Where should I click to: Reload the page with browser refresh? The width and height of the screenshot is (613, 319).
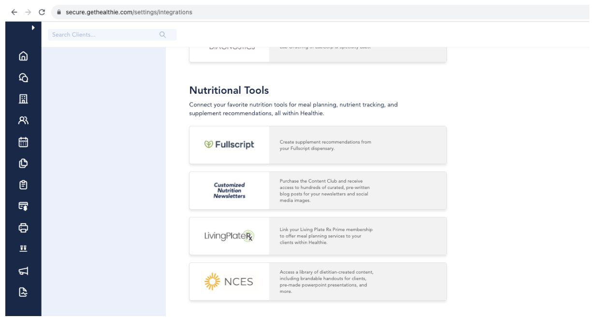[42, 12]
